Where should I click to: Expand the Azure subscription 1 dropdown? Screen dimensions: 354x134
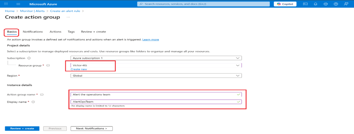pyautogui.click(x=156, y=58)
